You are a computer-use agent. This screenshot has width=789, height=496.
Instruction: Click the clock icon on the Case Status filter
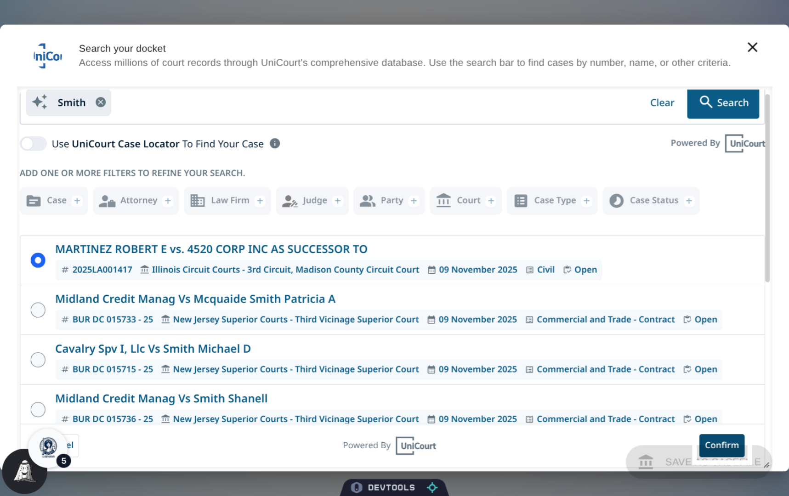tap(616, 201)
